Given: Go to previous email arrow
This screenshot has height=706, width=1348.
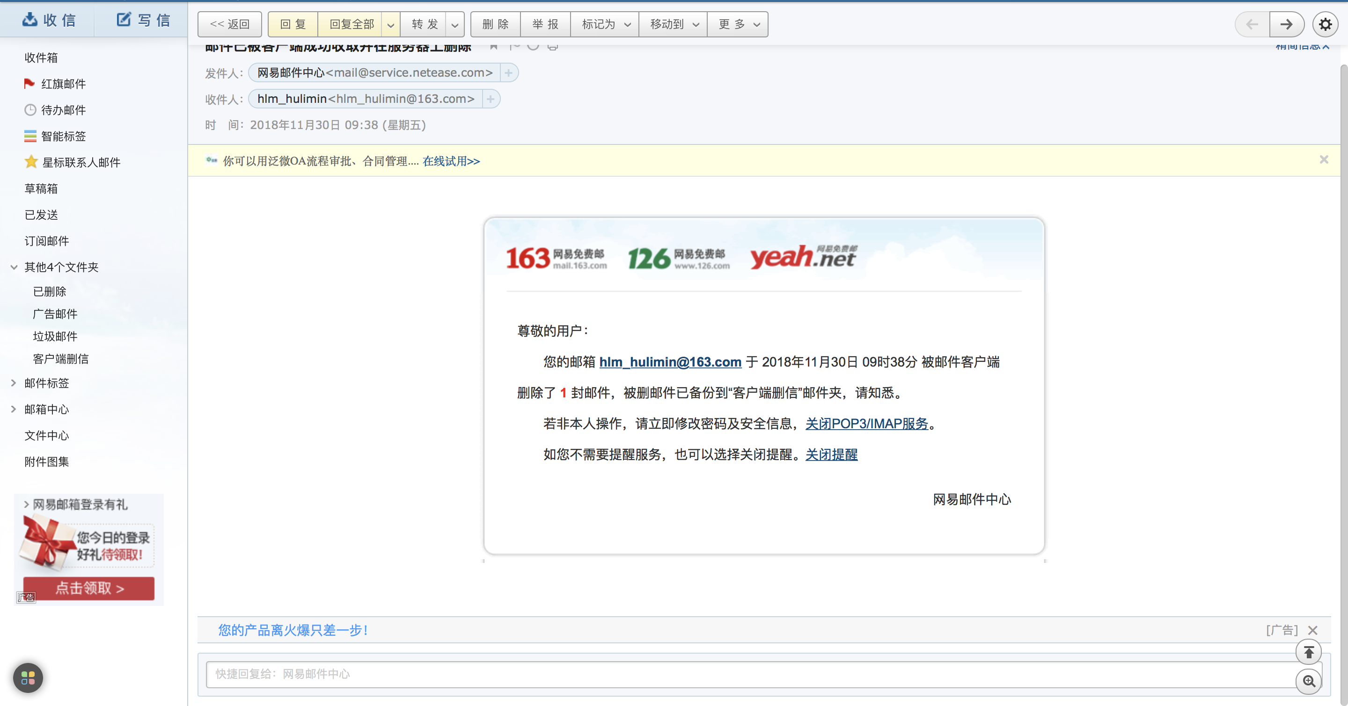Looking at the screenshot, I should [1252, 24].
